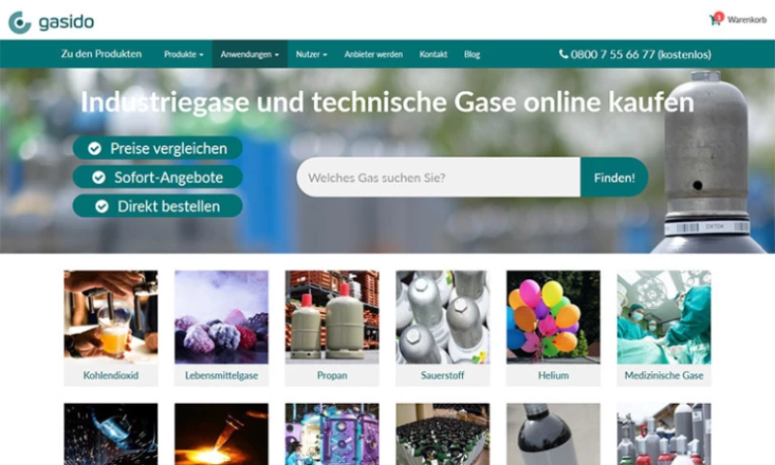The image size is (775, 465).
Task: Click checkmark icon beside Preise vergleichen
Action: (x=94, y=148)
